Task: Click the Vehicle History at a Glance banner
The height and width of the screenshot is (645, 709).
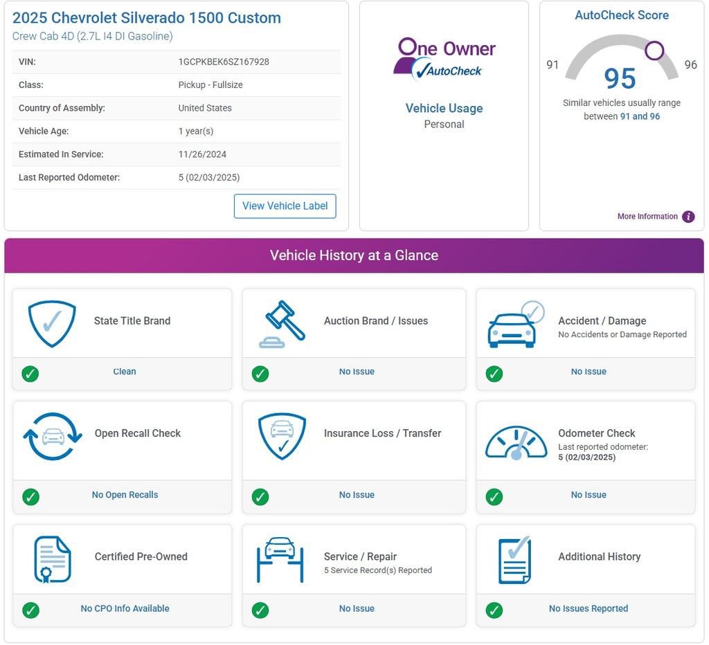Action: click(354, 255)
